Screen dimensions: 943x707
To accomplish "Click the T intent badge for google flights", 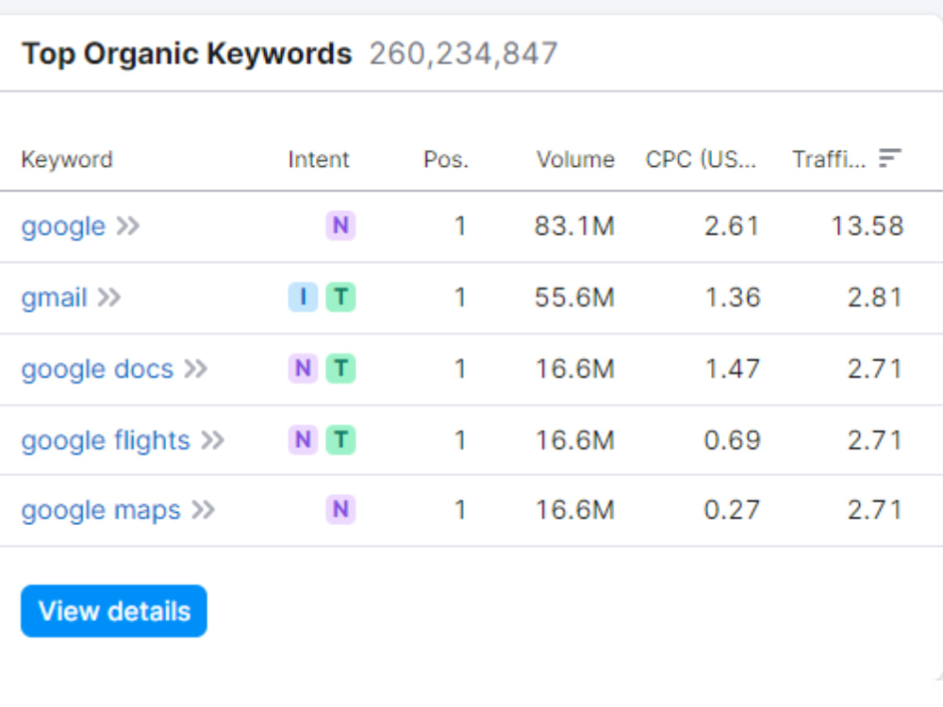I will click(x=340, y=439).
